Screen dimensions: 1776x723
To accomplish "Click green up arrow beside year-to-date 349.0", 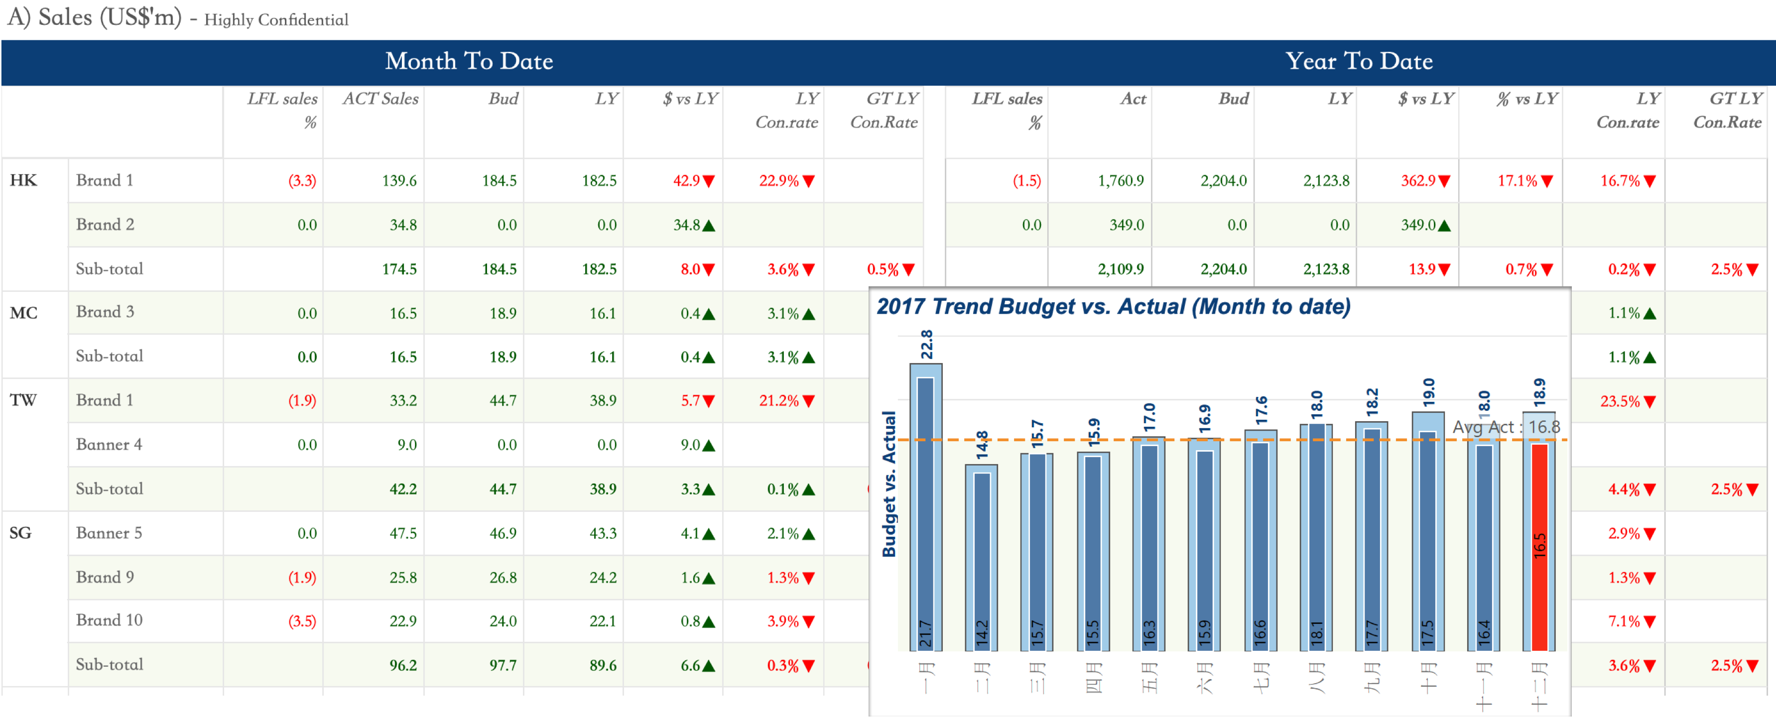I will (1444, 226).
